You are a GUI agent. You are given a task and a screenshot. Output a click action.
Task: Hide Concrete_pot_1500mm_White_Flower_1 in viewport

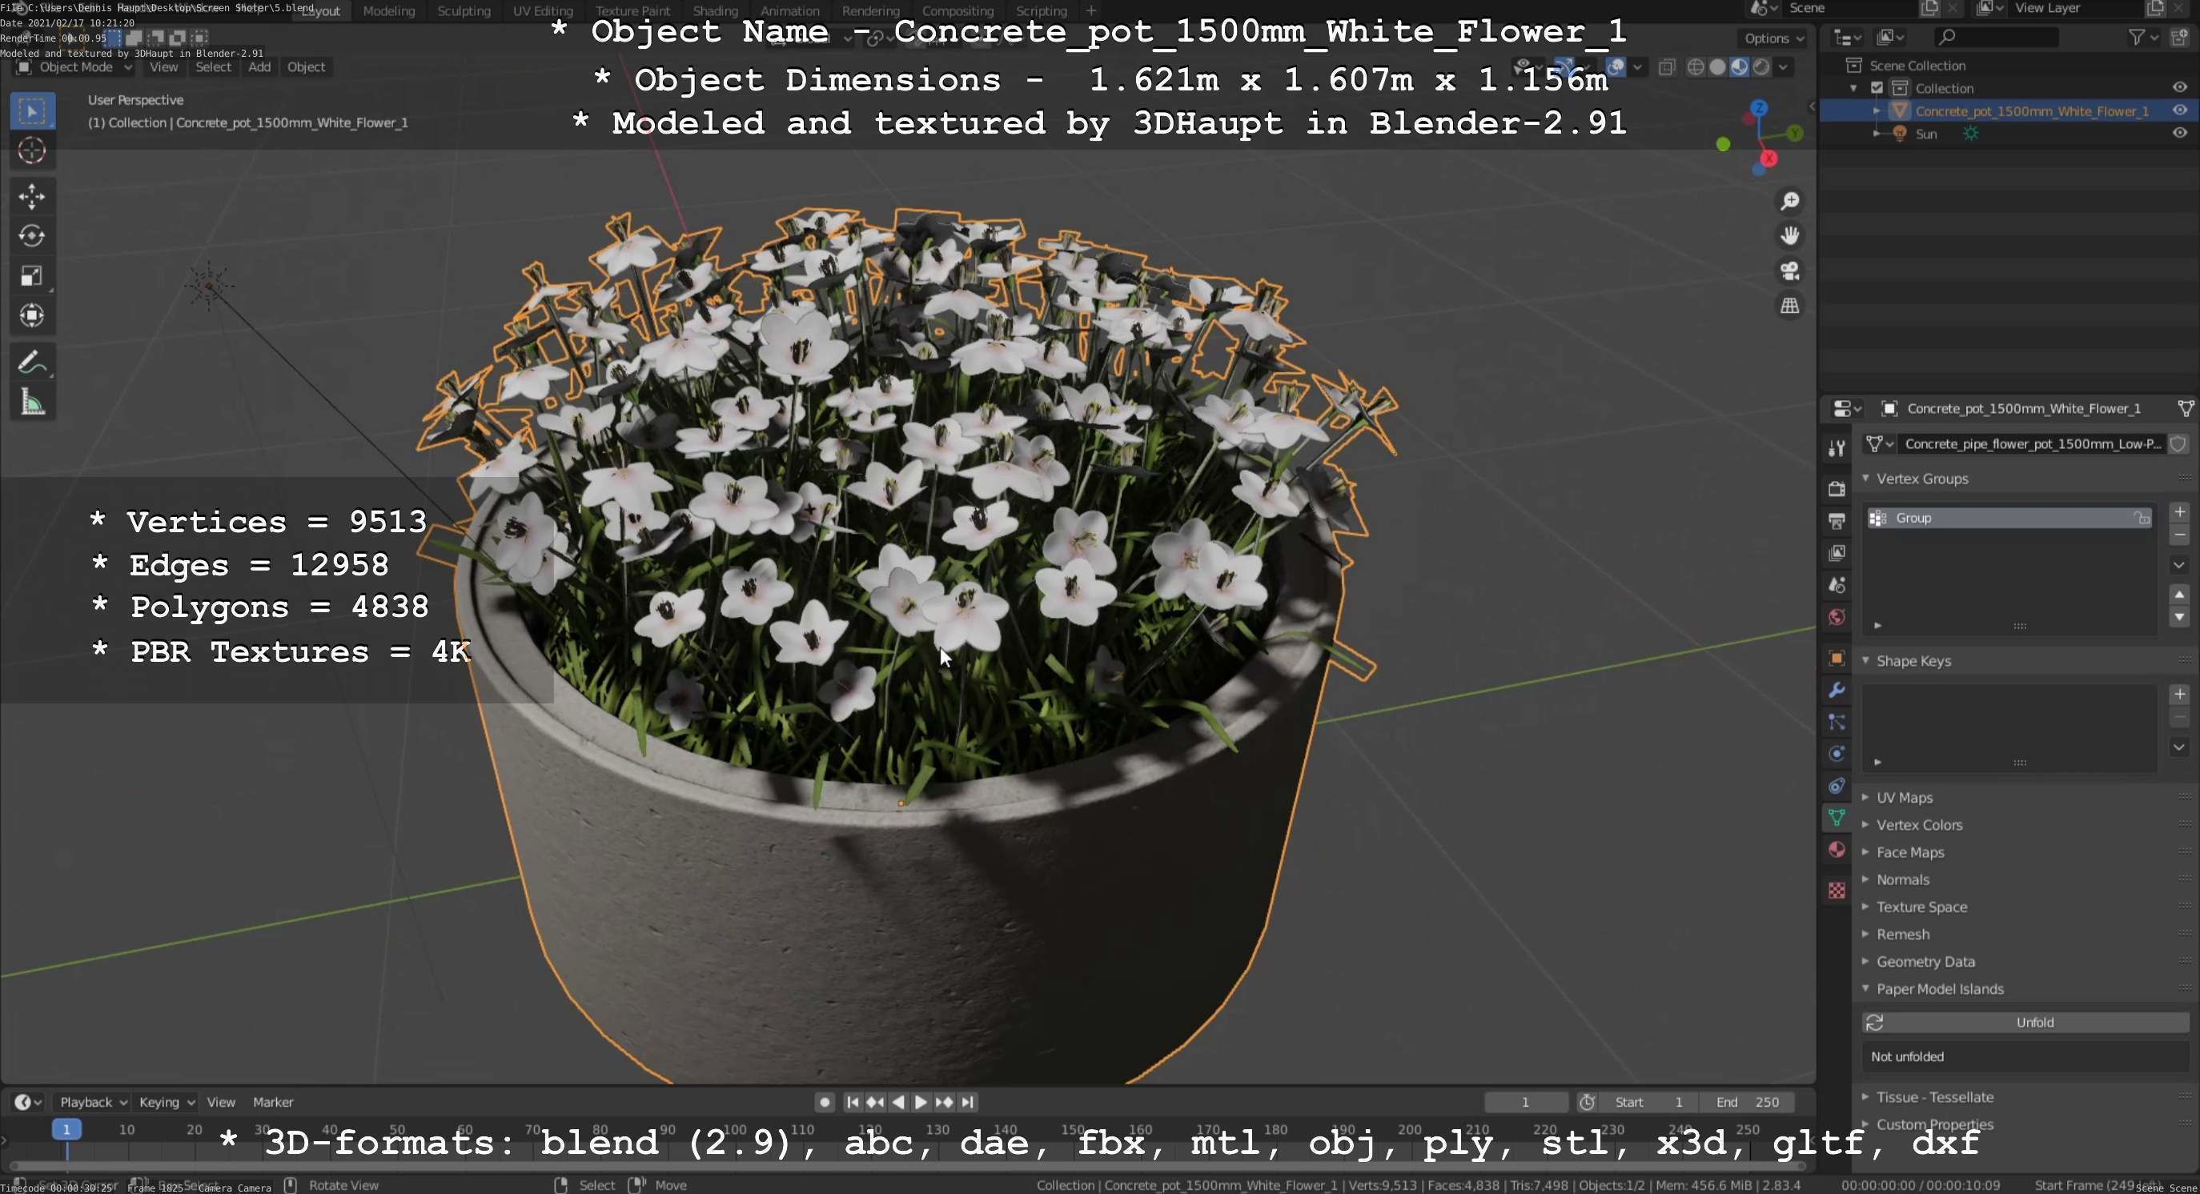point(2179,110)
